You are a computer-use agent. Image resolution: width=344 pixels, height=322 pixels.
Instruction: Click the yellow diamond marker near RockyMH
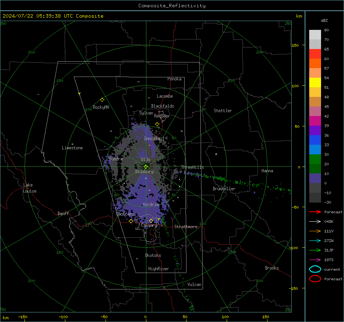pos(102,100)
